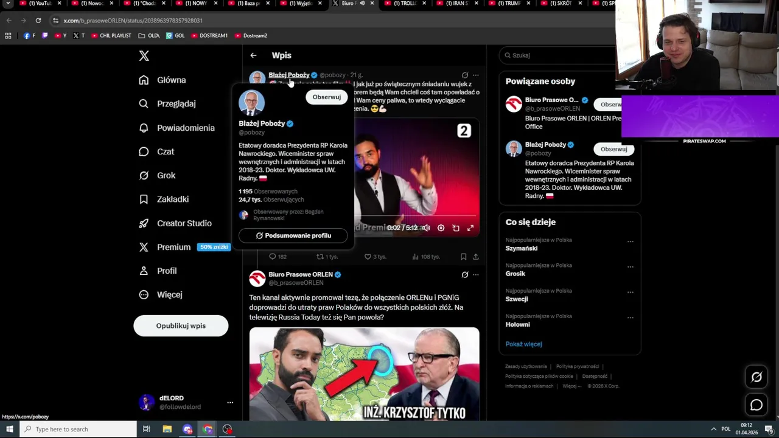Toggle video fullscreen mode
Screen dimensions: 779x438
pyautogui.click(x=470, y=228)
